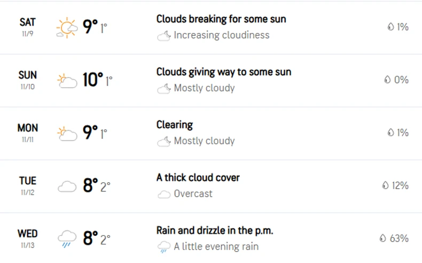Screen dimensions: 422x263
Task: Open the WED 11/13 forecast day
Action: click(27, 238)
